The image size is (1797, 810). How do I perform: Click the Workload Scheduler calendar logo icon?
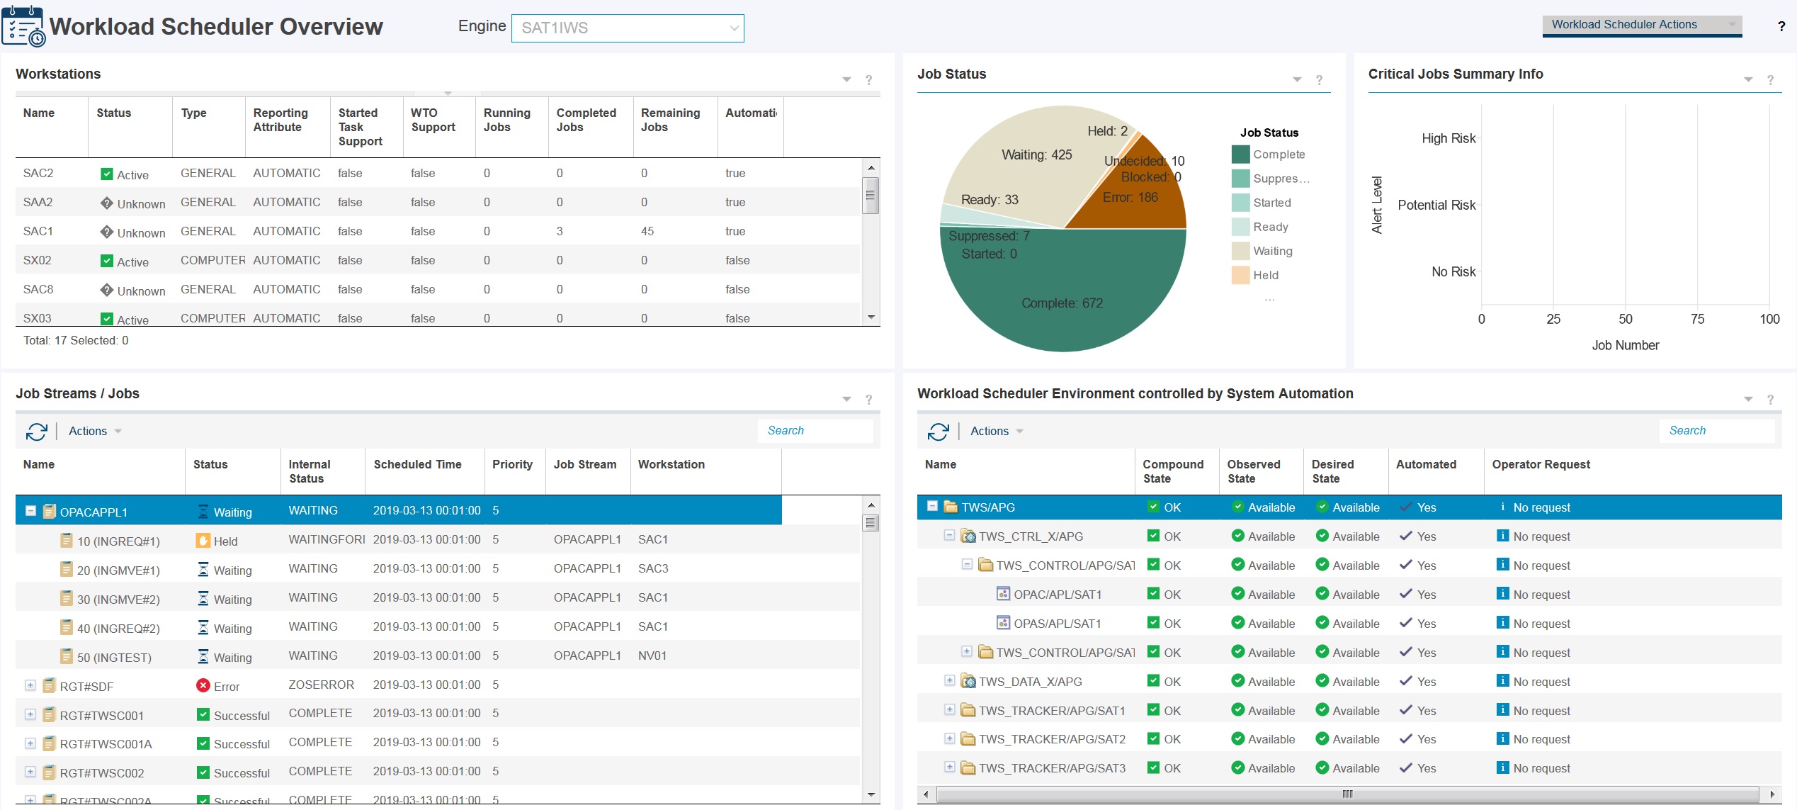point(23,27)
